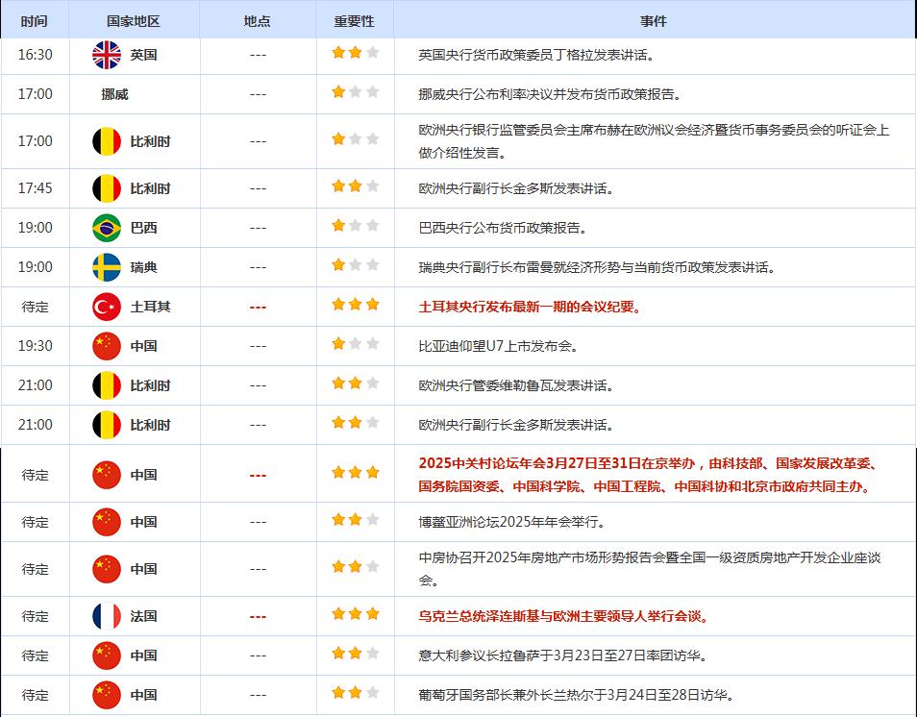Click the 事件 column header
The width and height of the screenshot is (917, 717).
tap(654, 21)
